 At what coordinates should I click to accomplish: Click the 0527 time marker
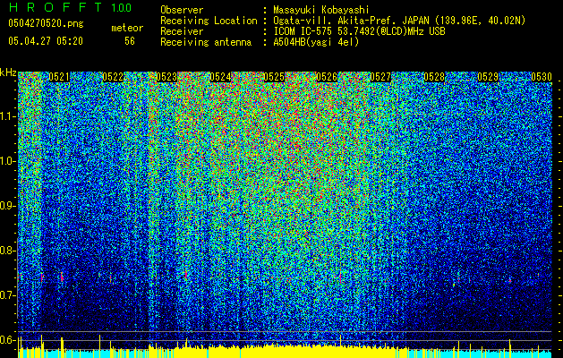[x=380, y=77]
